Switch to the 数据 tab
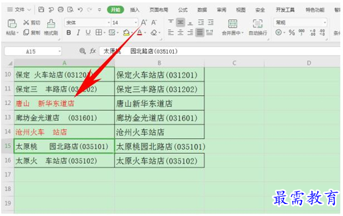Viewport: 343px width, 216px height. coord(202,10)
